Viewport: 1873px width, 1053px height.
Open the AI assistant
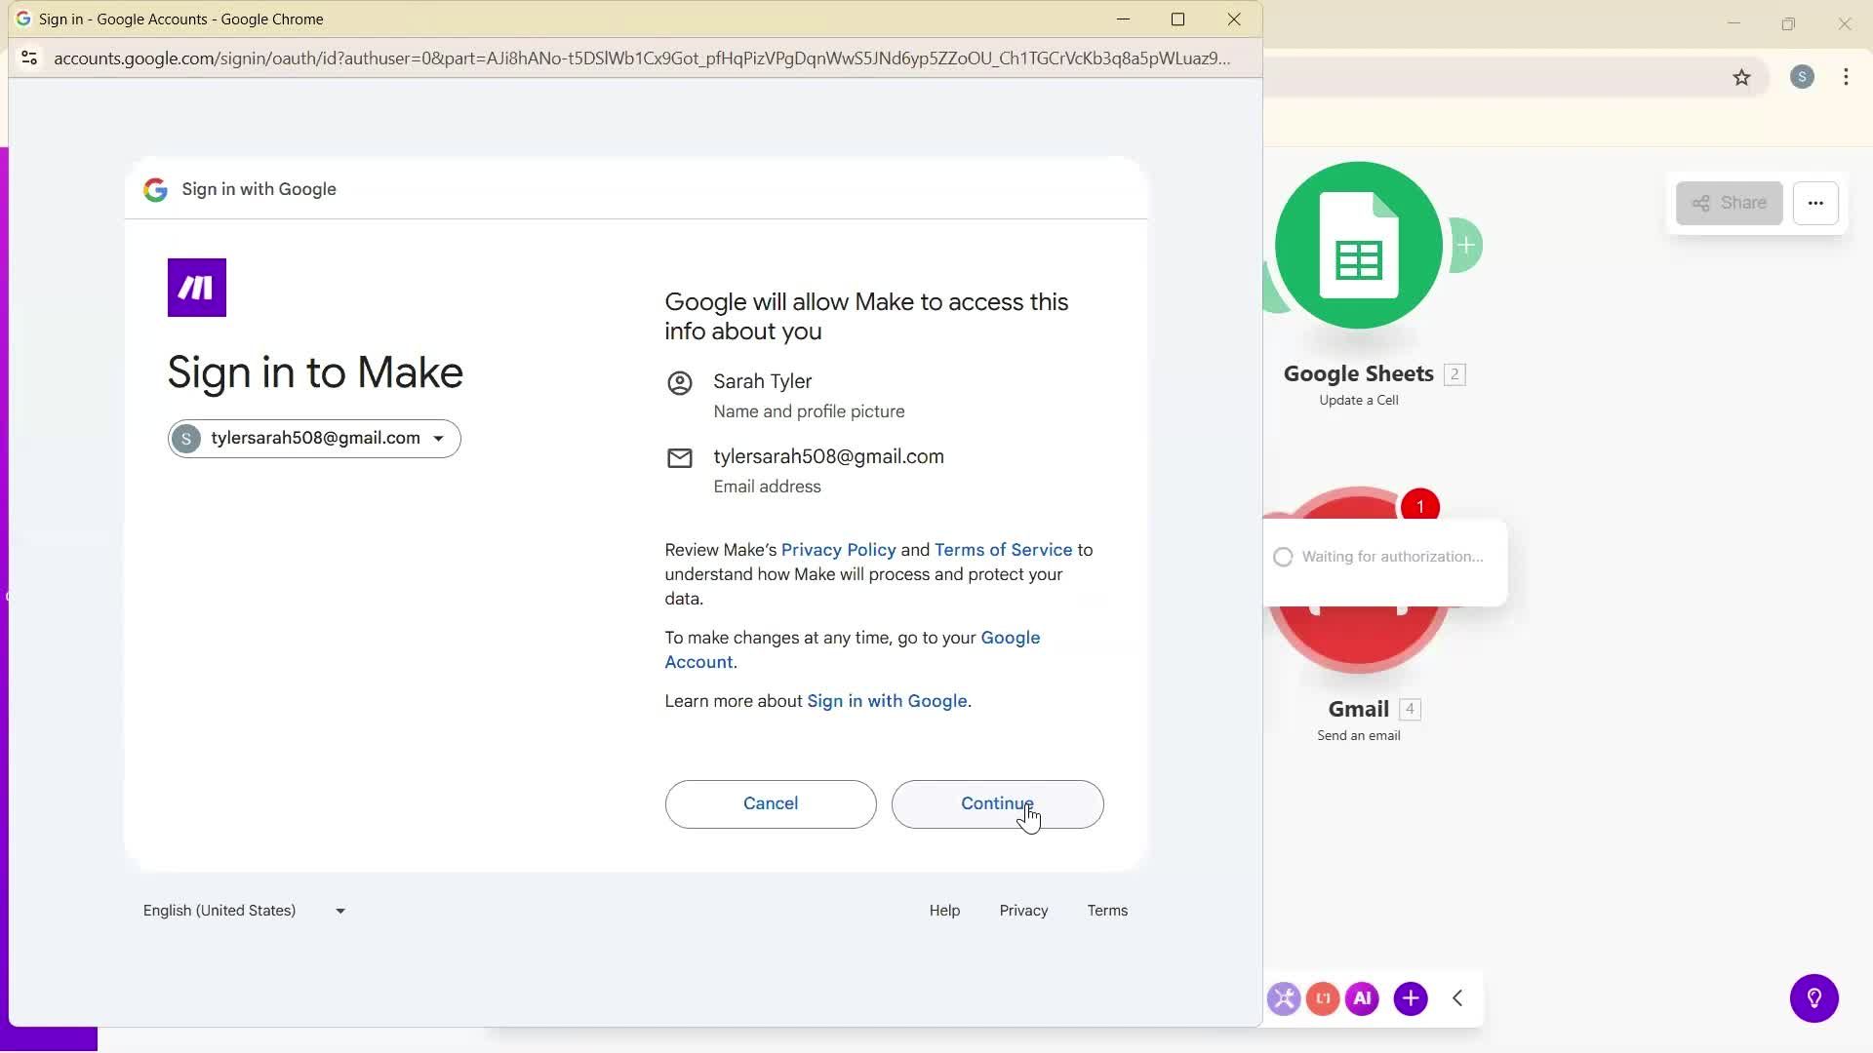click(1363, 998)
